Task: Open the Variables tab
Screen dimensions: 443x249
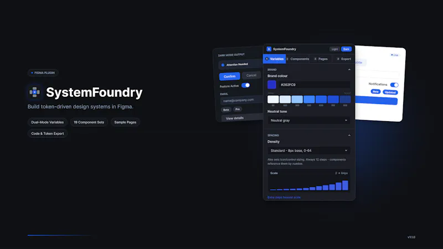Action: click(274, 59)
